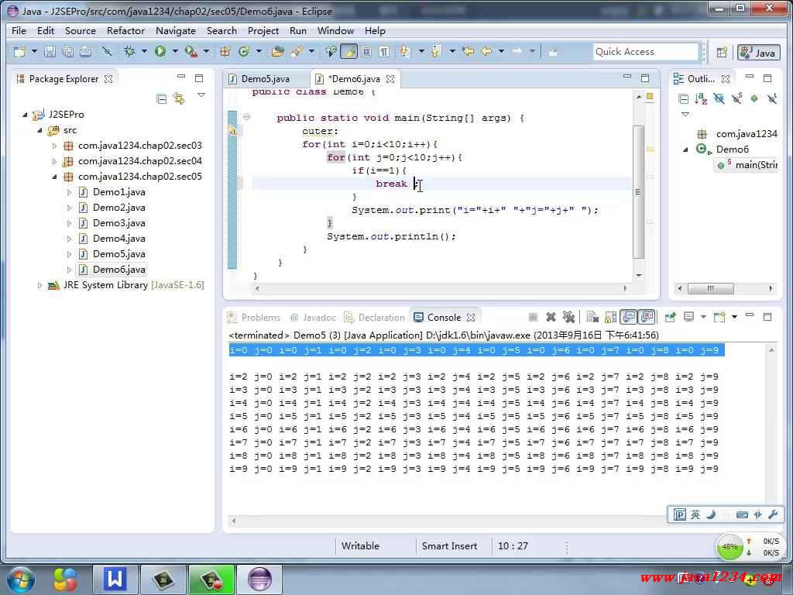Create a New Java Package from the toolbar
This screenshot has width=793, height=595.
225,51
